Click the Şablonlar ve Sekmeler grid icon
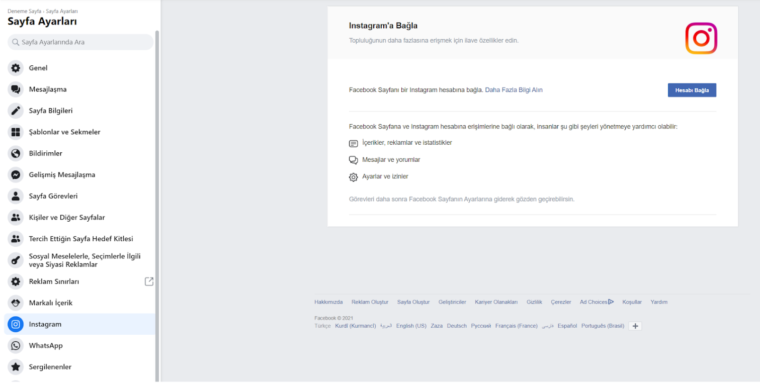Viewport: 760px width, 383px height. (x=16, y=132)
